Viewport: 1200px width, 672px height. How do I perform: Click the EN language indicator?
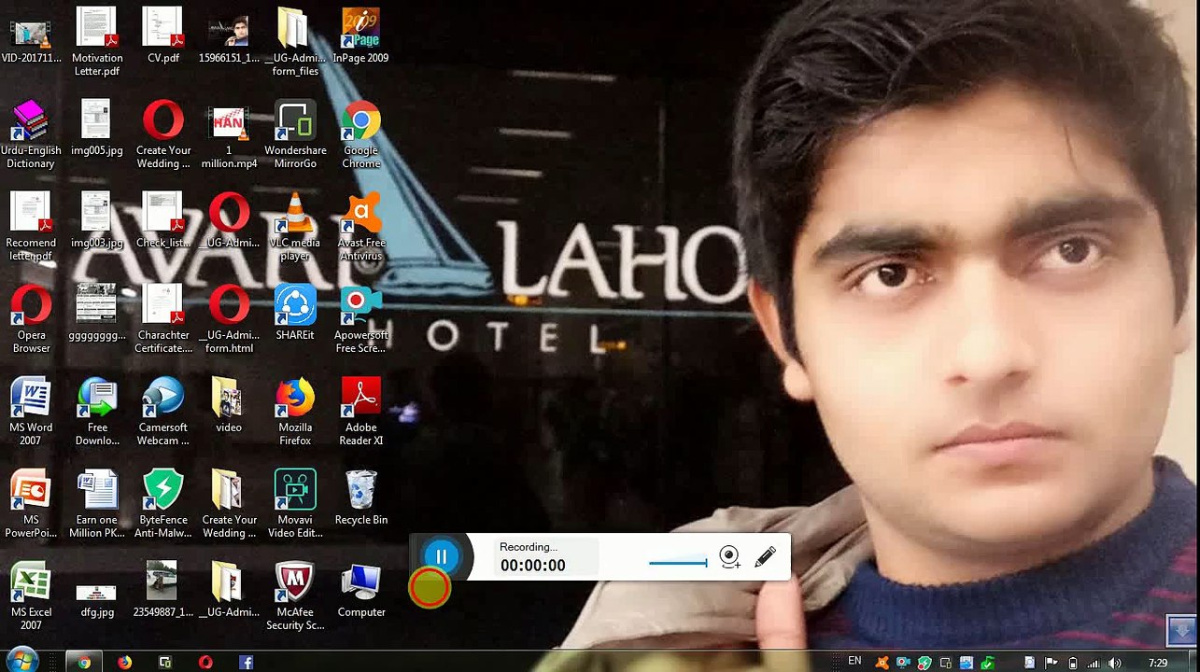[854, 661]
